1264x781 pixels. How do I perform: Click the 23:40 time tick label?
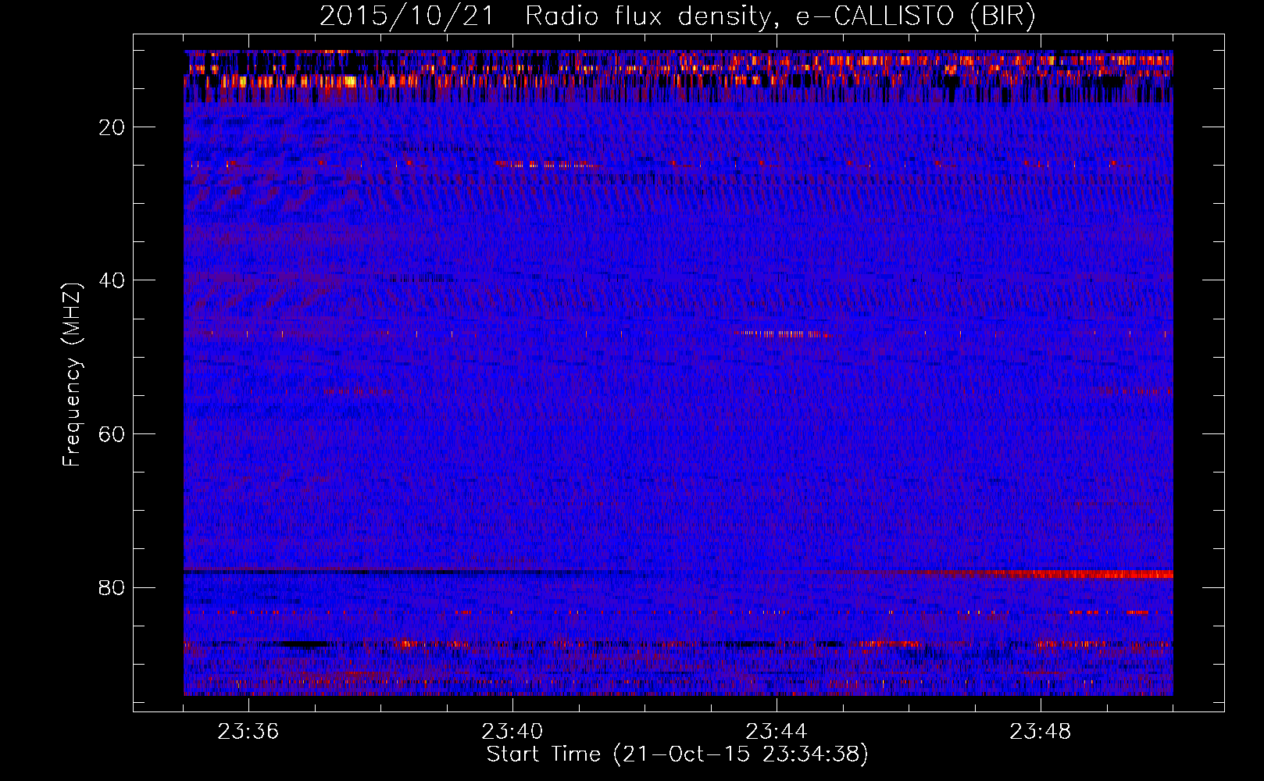pyautogui.click(x=512, y=732)
